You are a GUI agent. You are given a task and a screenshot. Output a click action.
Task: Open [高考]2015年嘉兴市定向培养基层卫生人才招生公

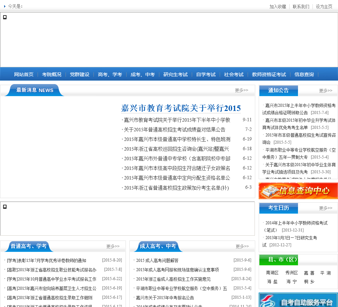tap(52, 288)
